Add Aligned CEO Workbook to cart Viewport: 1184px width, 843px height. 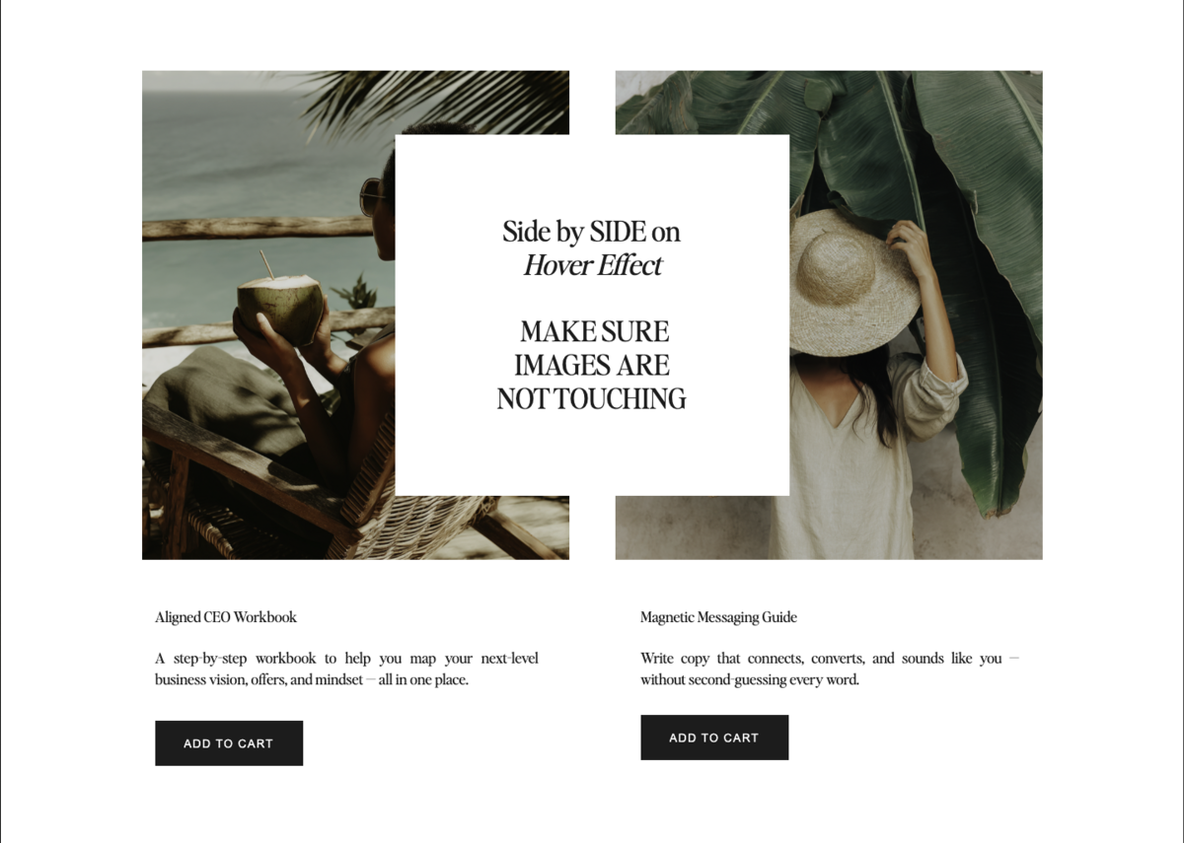coord(229,743)
